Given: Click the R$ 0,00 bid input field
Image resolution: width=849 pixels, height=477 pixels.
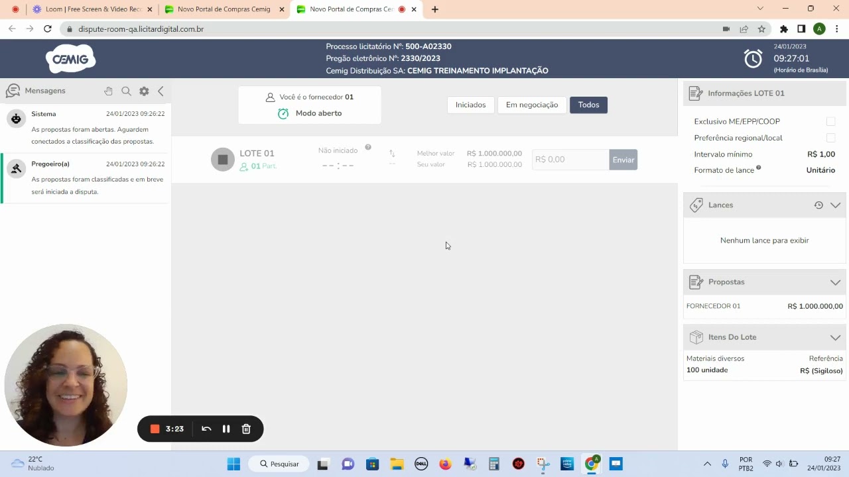Looking at the screenshot, I should coord(570,160).
